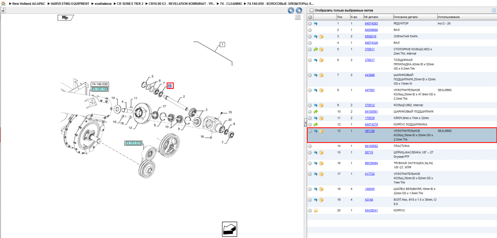This screenshot has width=497, height=238.
Task: Open the 74.140.050 breadcrumb
Action: click(280, 3)
